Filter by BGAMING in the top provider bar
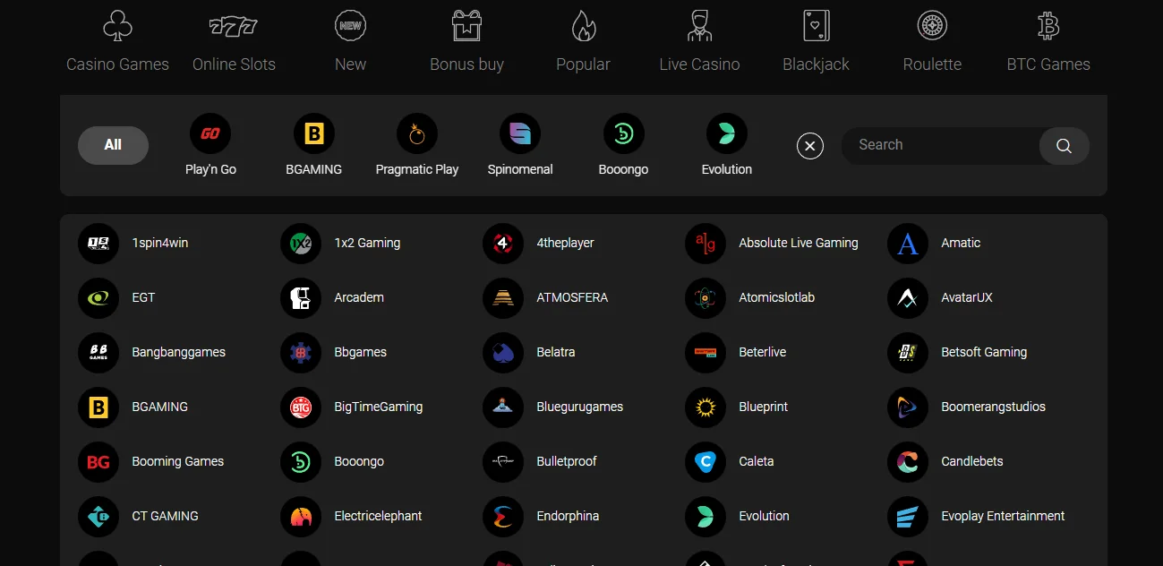 point(314,145)
